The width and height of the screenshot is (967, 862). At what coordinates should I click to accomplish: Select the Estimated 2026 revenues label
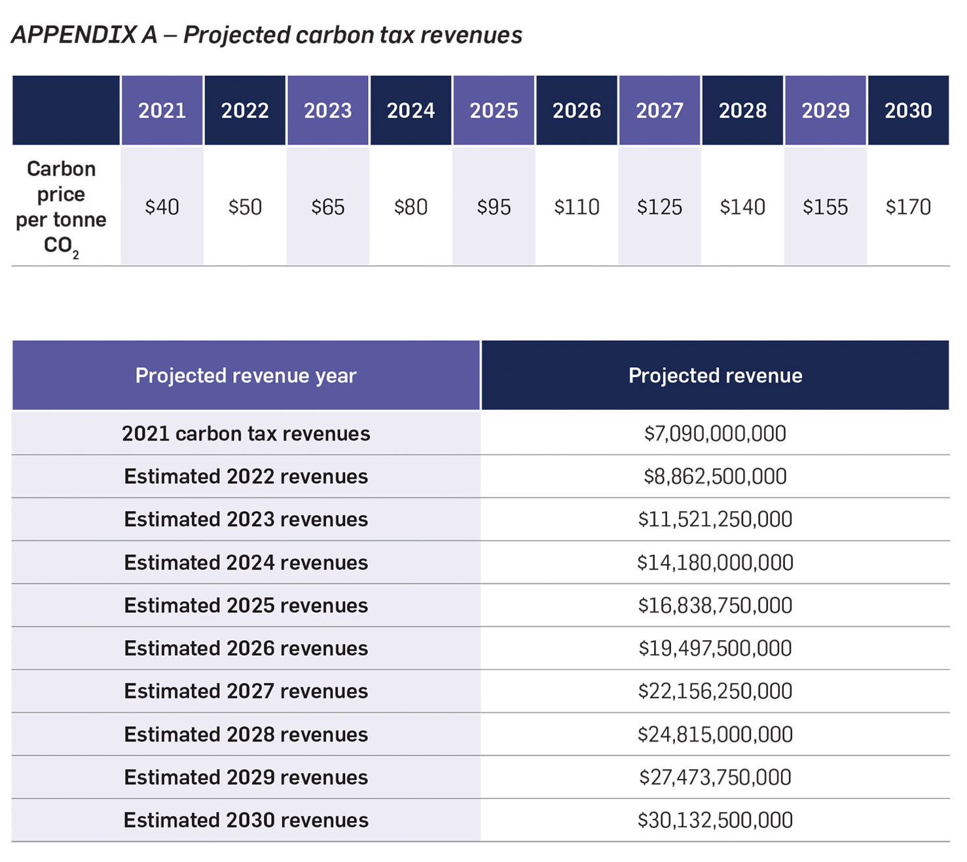tap(246, 649)
